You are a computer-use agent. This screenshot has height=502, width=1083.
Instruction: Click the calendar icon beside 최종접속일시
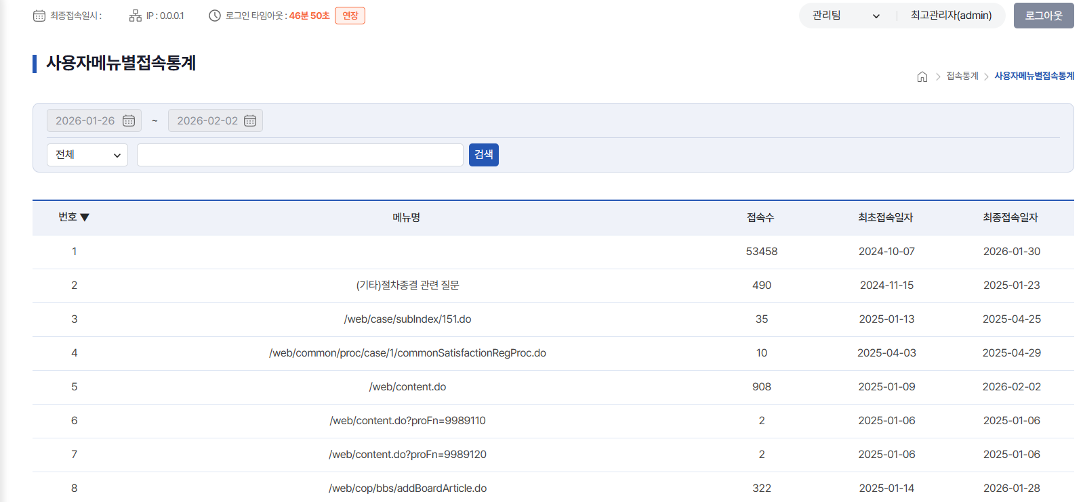[x=39, y=16]
